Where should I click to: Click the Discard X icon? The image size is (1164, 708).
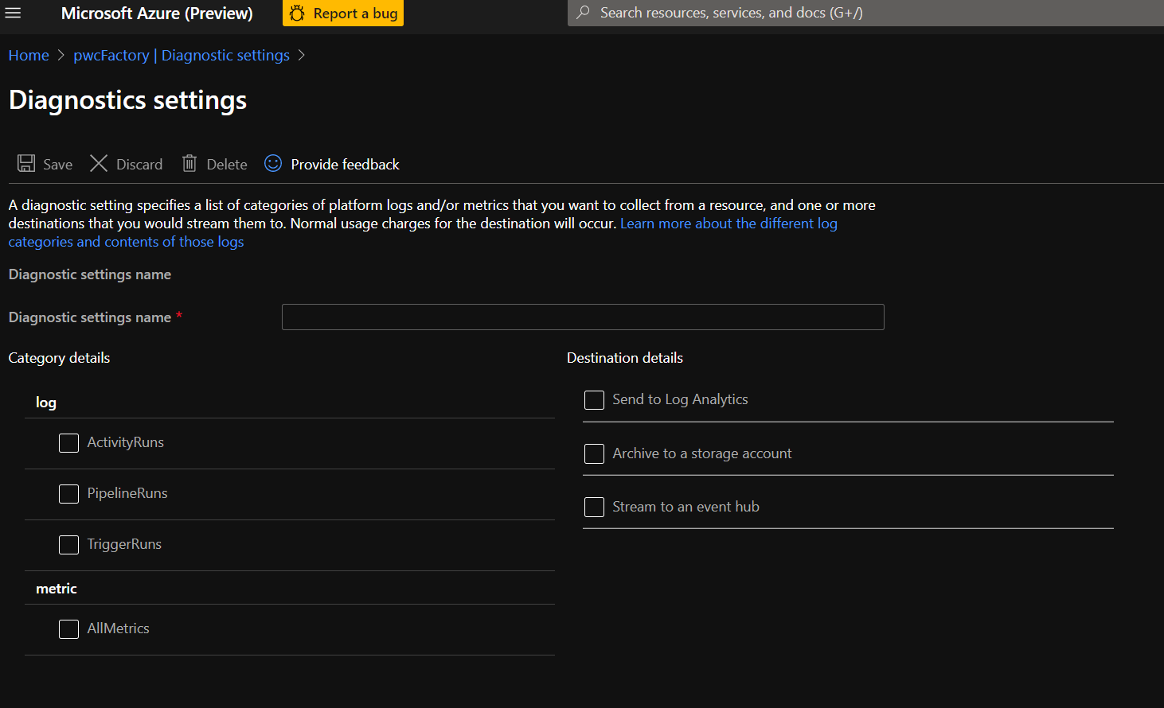[x=99, y=164]
